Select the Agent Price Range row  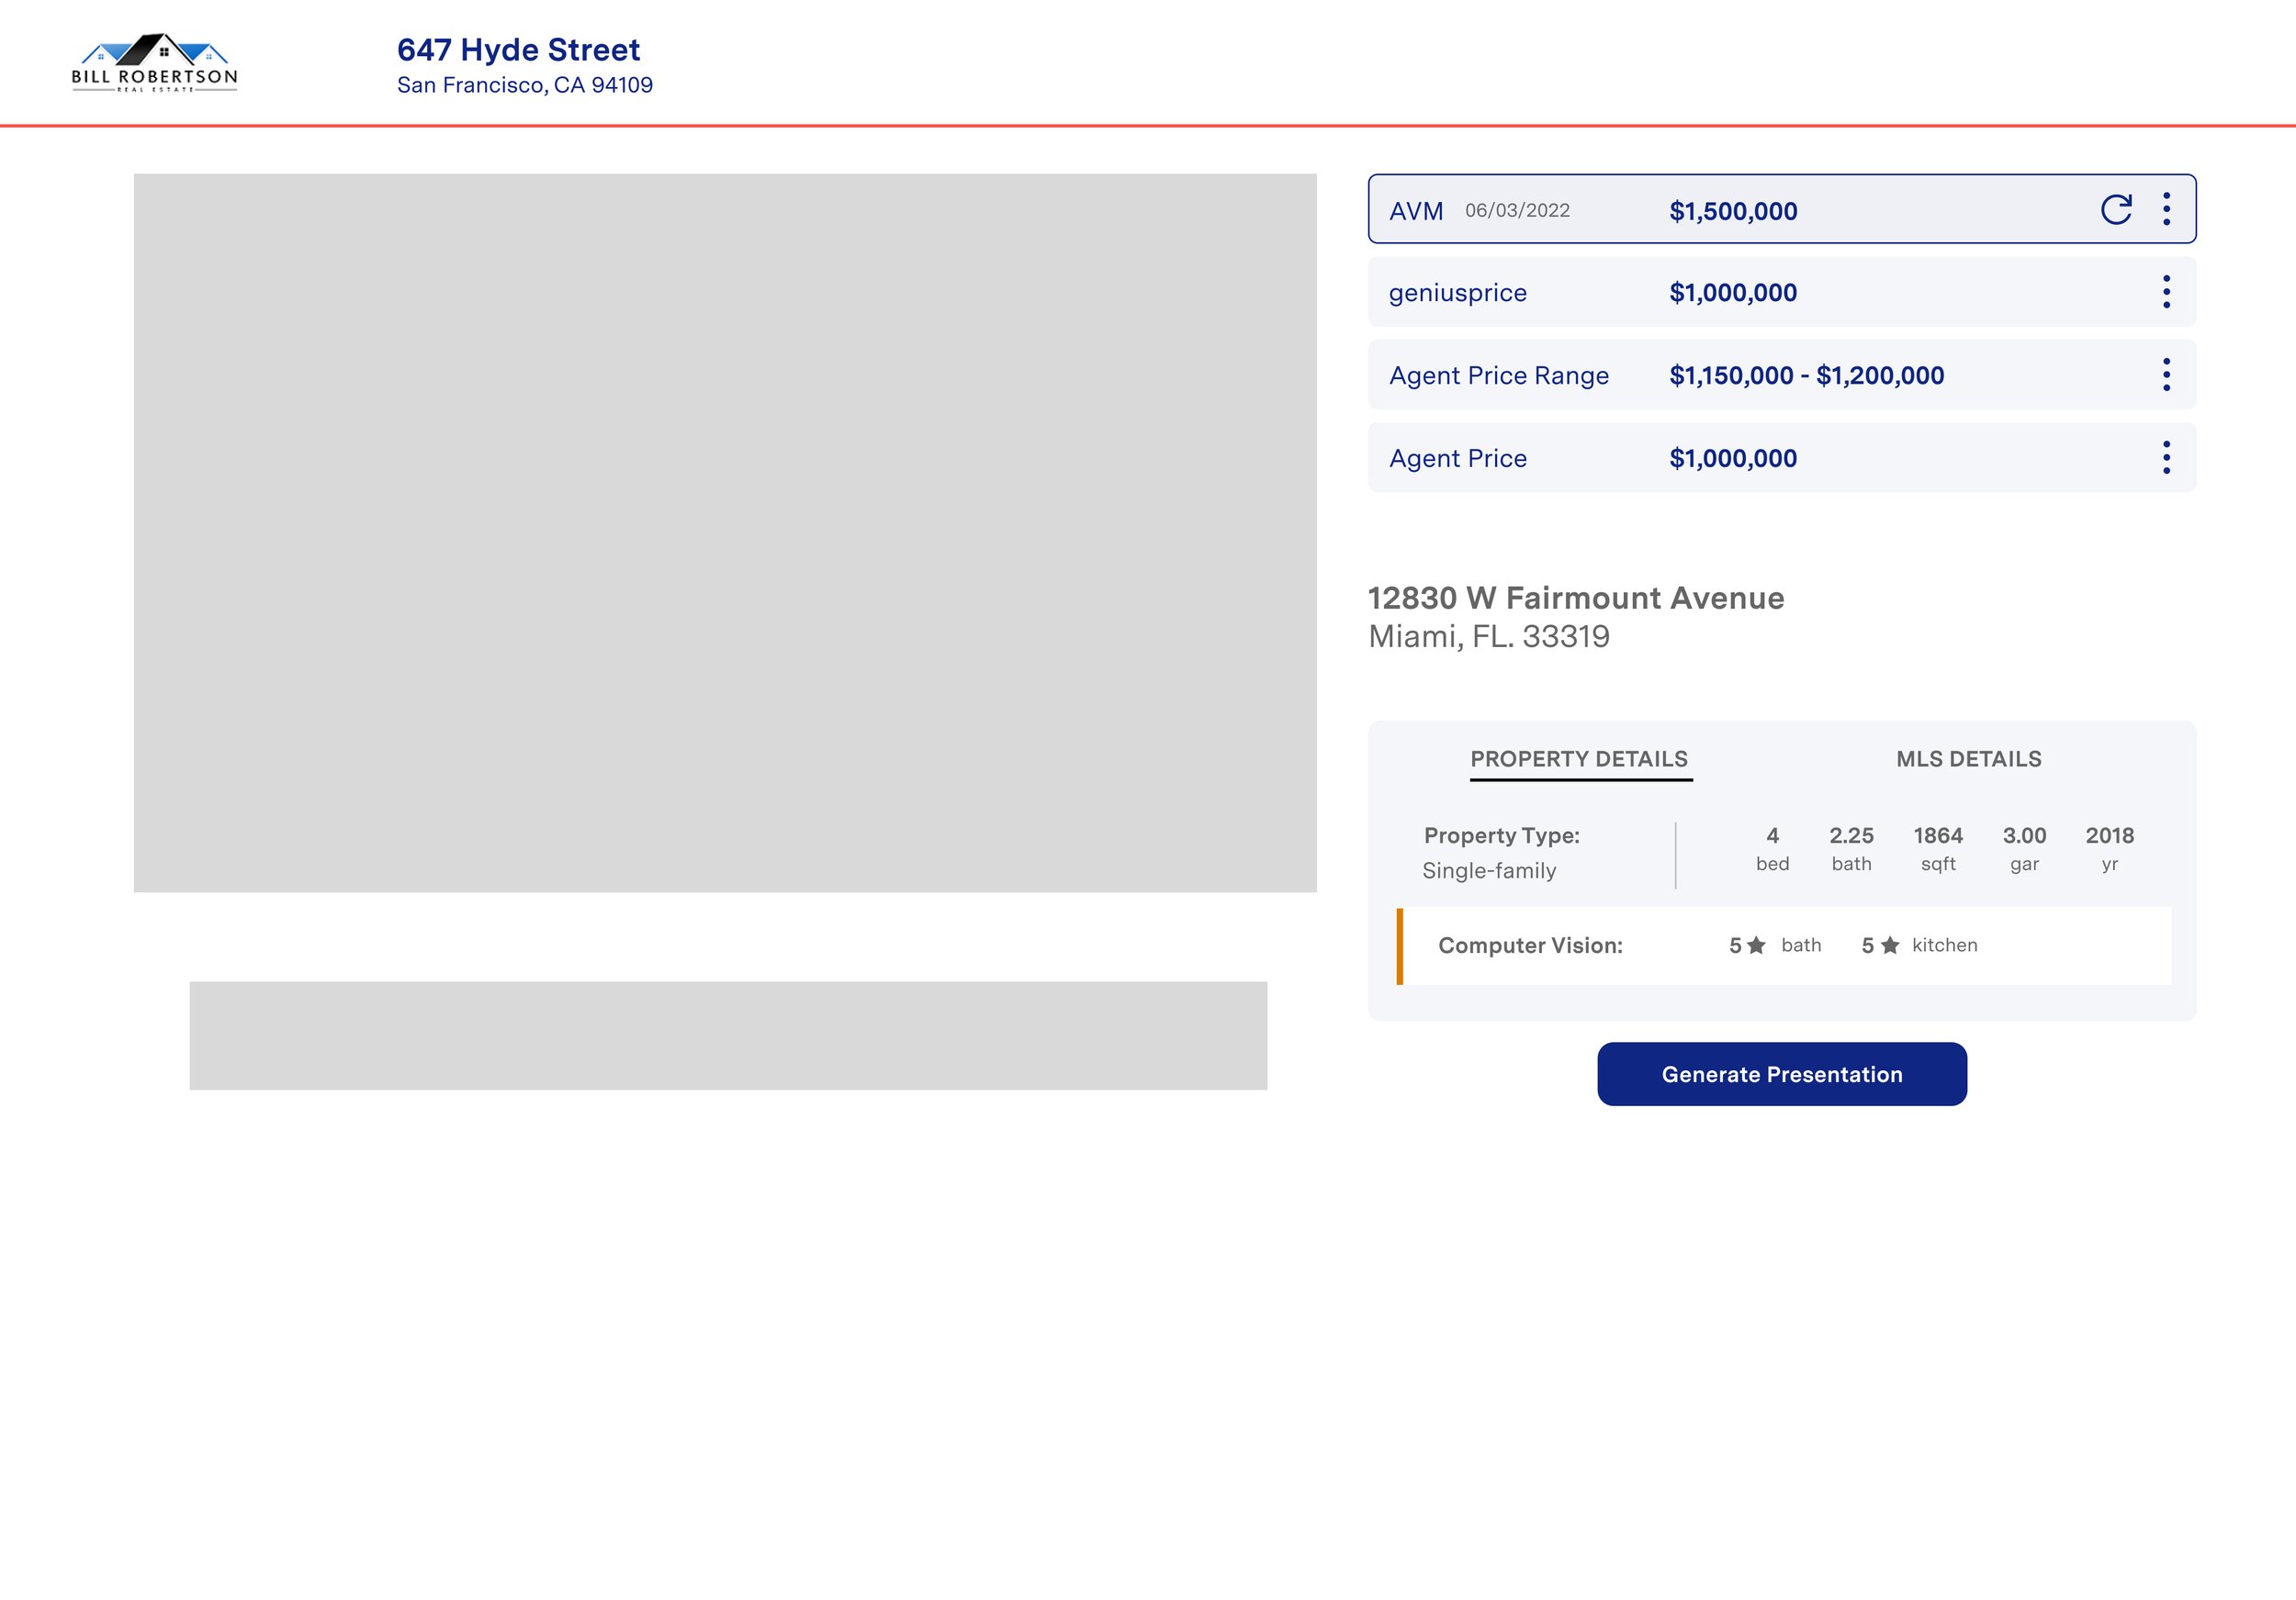(x=1780, y=375)
